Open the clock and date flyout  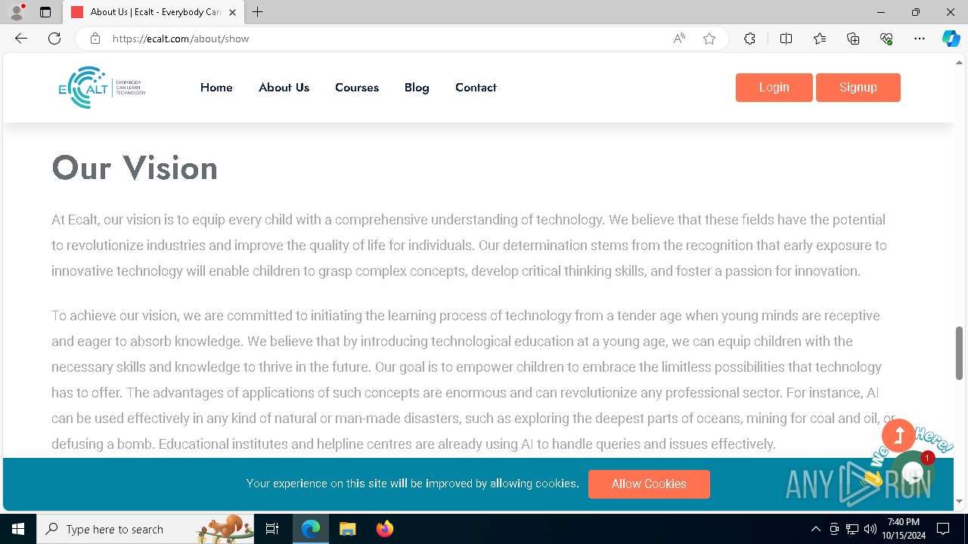coord(904,529)
